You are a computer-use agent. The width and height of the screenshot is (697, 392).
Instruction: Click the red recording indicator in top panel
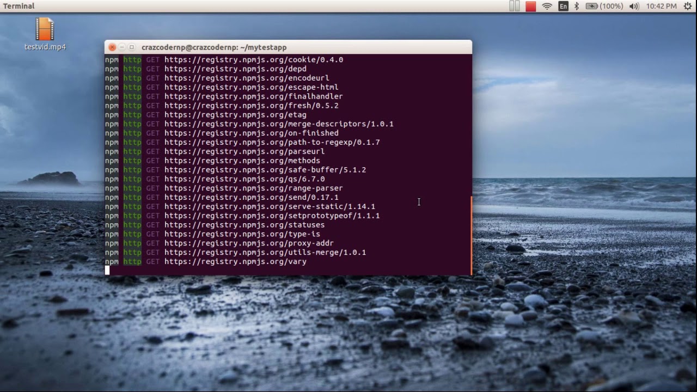point(530,6)
